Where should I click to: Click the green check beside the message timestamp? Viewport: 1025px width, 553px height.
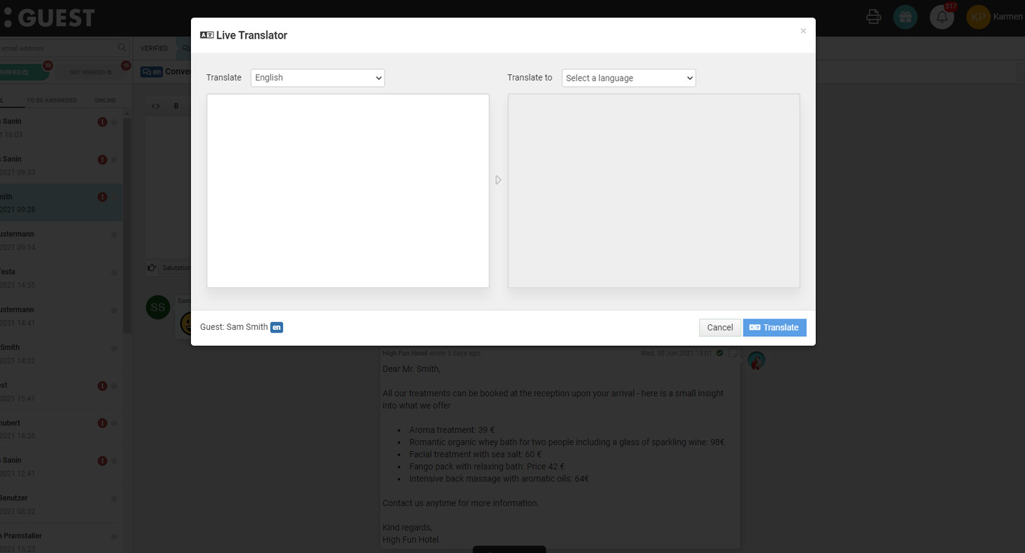tap(720, 353)
